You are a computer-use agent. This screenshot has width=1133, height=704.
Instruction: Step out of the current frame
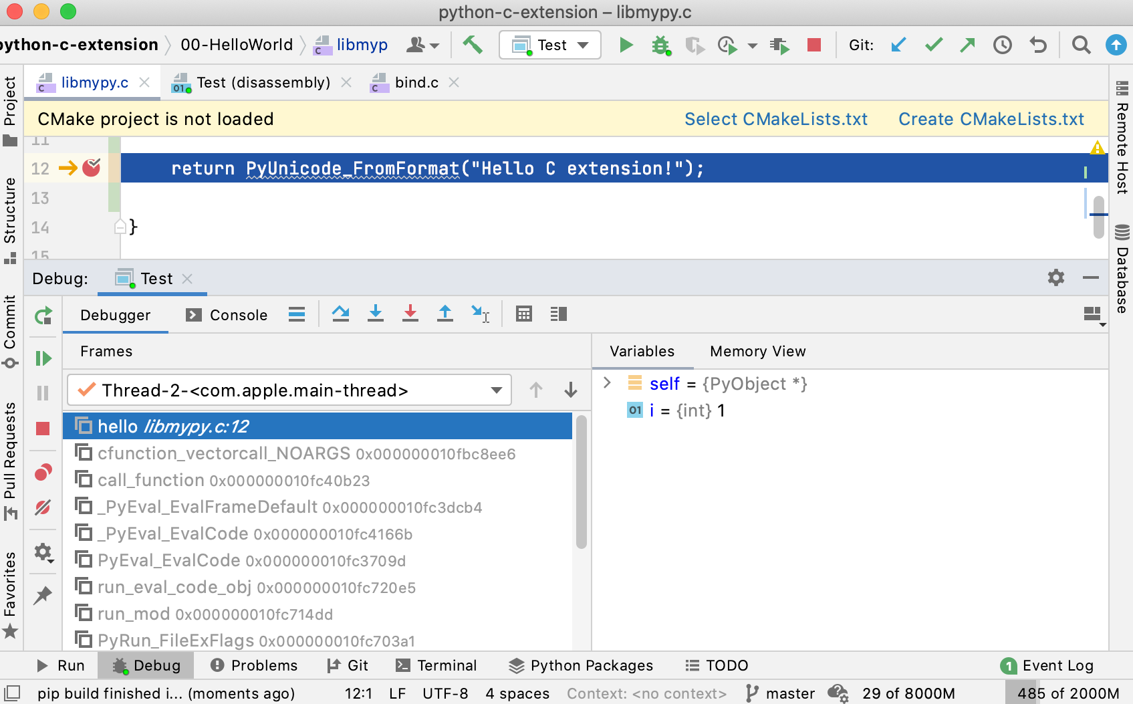click(x=445, y=314)
